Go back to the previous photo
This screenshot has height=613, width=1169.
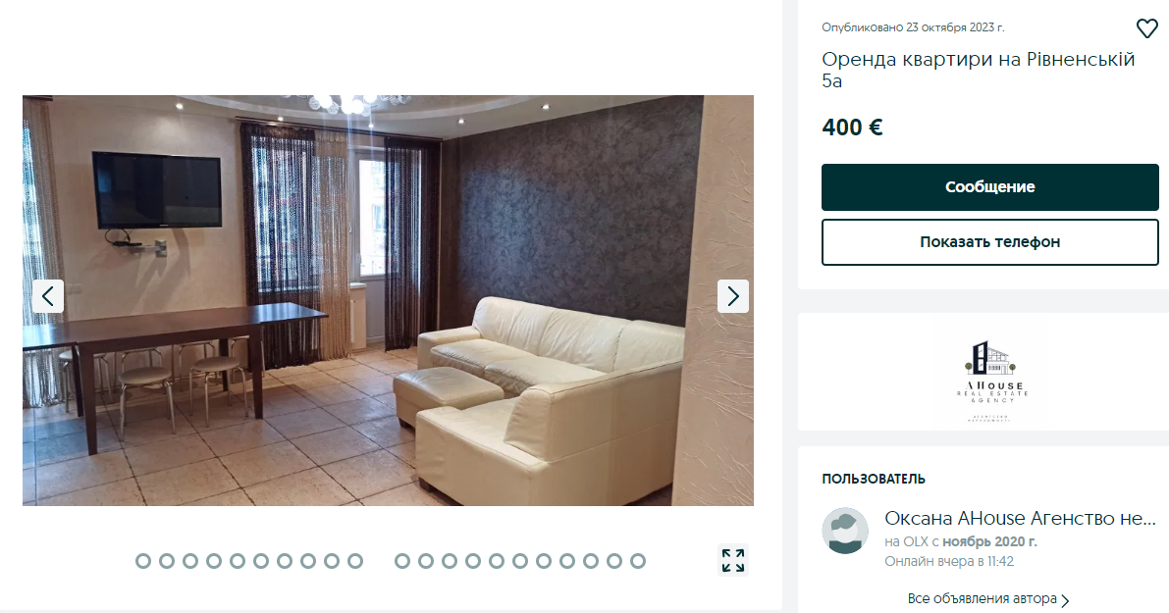click(x=48, y=296)
